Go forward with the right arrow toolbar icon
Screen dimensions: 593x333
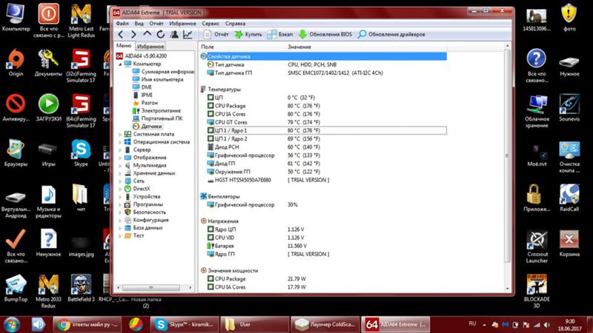point(133,34)
